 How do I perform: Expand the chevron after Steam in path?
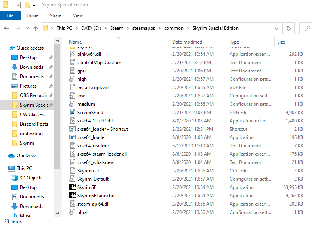point(128,28)
